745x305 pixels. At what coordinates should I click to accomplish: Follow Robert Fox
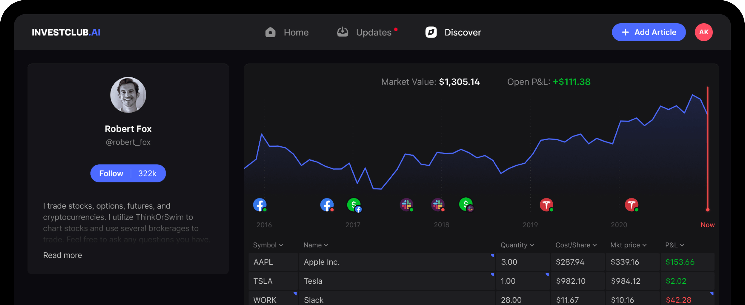point(111,173)
